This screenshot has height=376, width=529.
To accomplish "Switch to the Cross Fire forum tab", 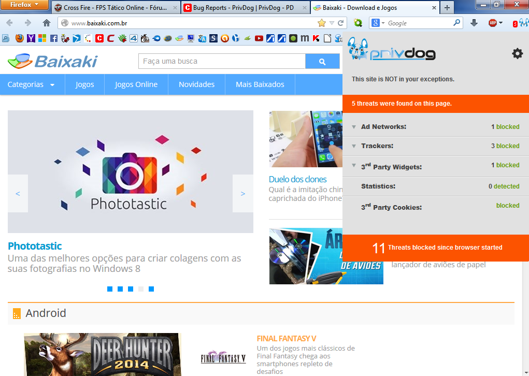I will [x=116, y=7].
